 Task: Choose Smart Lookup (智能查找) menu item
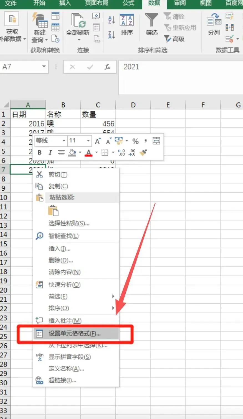point(76,236)
